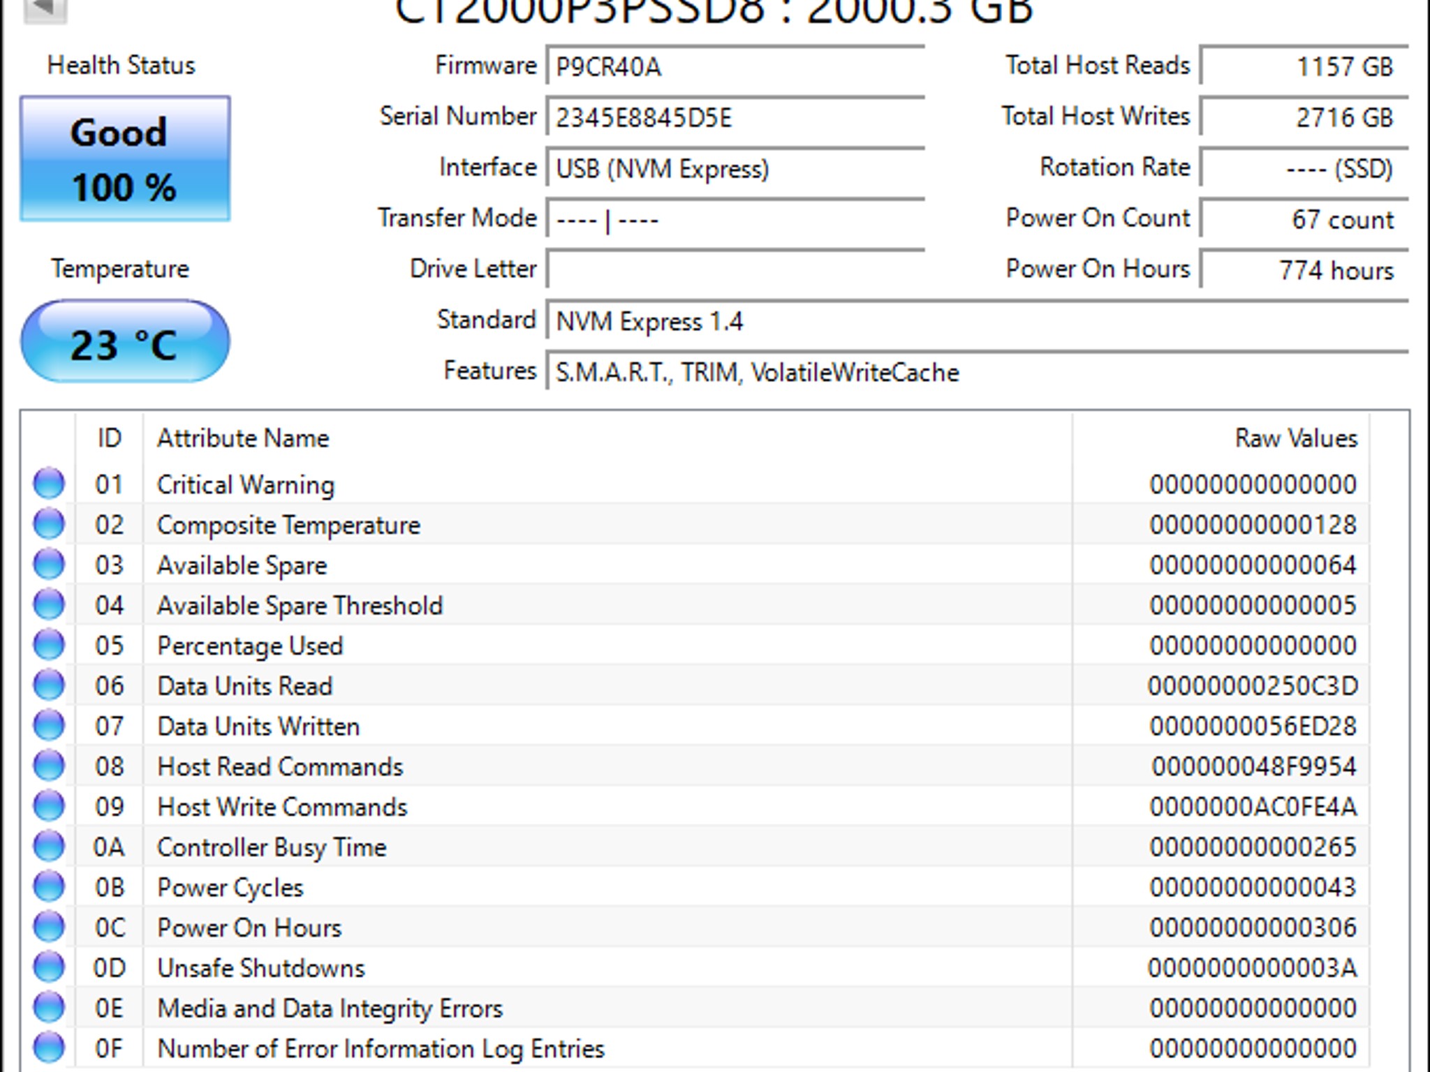Select the Percentage Used attribute name
Image resolution: width=1430 pixels, height=1072 pixels.
(250, 646)
